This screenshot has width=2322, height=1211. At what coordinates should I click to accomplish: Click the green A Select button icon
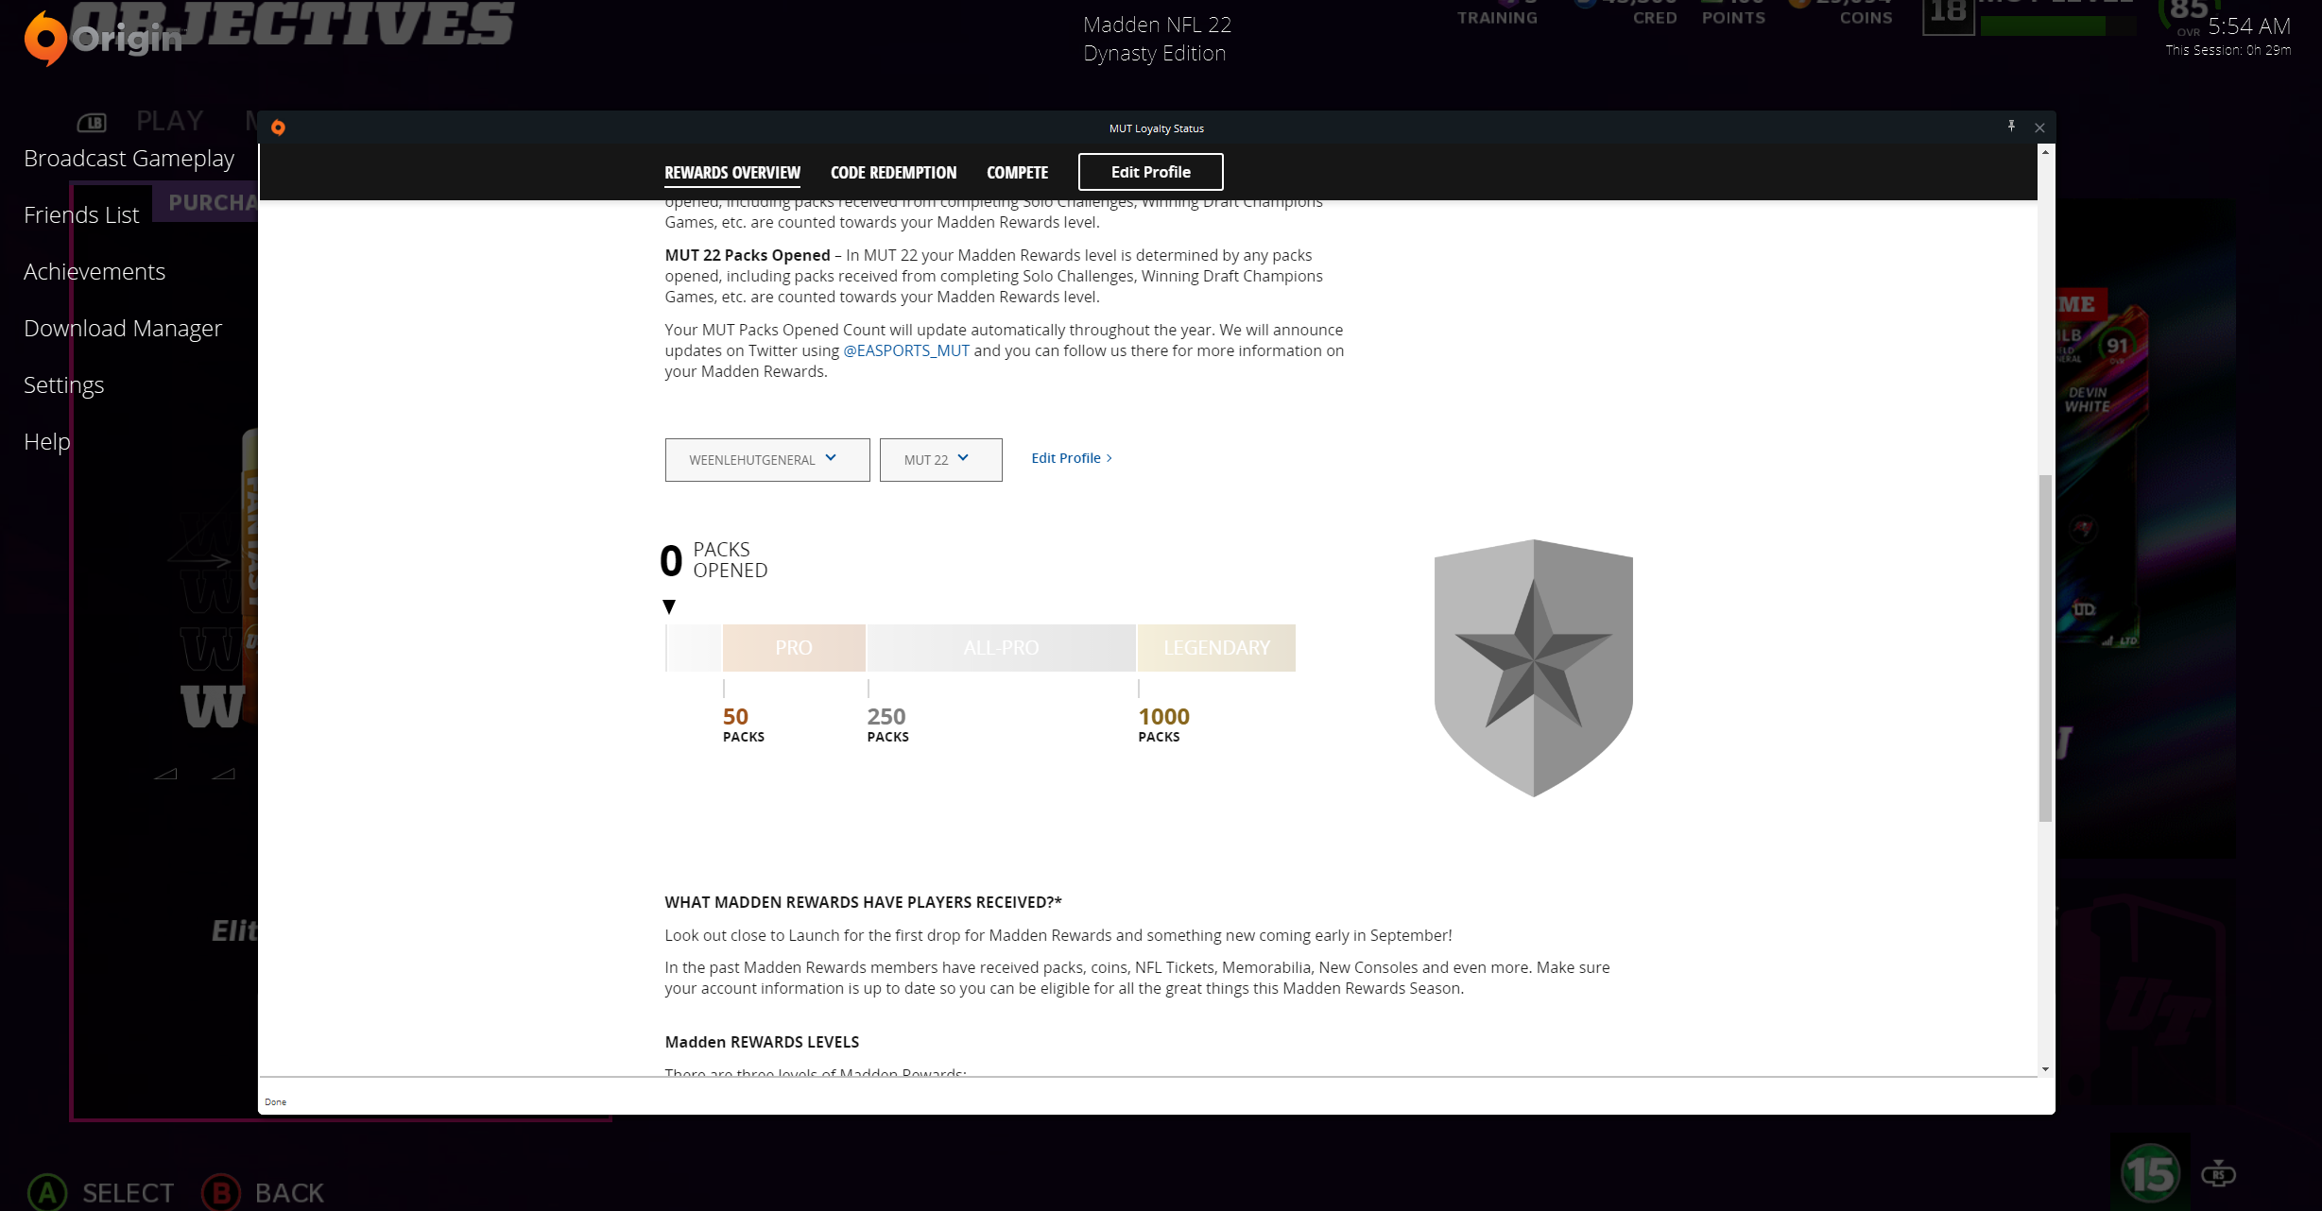(x=47, y=1192)
